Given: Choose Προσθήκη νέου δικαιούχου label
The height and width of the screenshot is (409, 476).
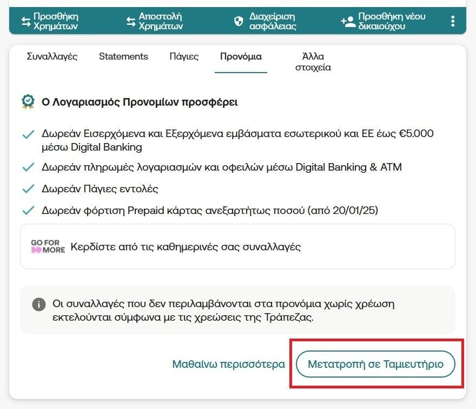Looking at the screenshot, I should pos(392,21).
